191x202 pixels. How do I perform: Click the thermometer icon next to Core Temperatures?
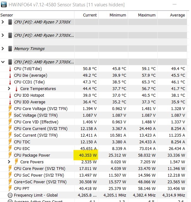click(16, 89)
